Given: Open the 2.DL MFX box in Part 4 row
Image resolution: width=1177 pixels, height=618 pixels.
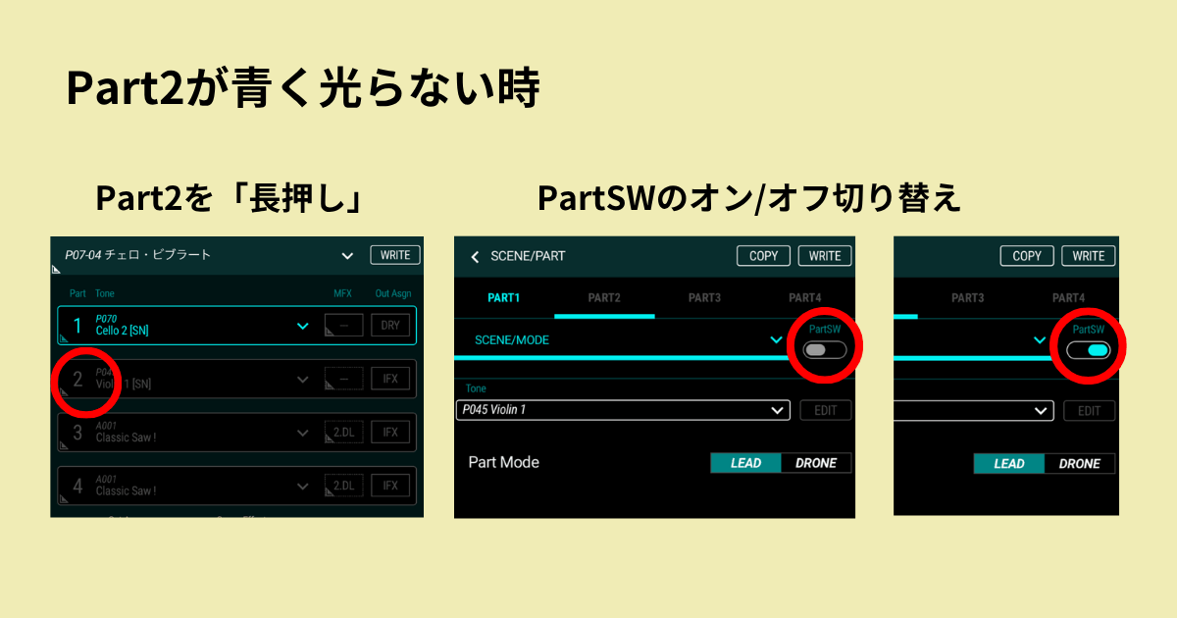Looking at the screenshot, I should click(x=344, y=485).
